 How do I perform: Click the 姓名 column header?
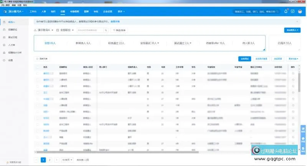pyautogui.click(x=45, y=67)
